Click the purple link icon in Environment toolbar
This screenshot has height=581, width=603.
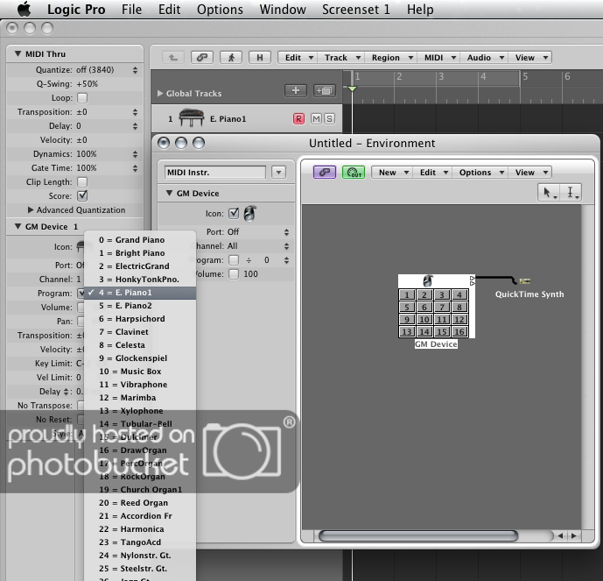click(x=325, y=173)
